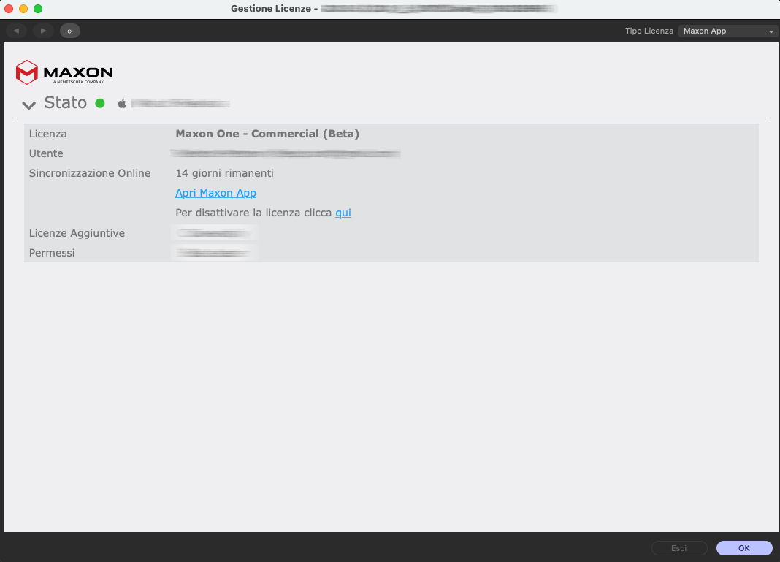Select 'Maxon One - Commercial (Beta)' text

[267, 134]
